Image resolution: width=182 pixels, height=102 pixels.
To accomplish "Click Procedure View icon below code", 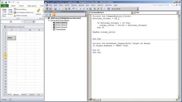I will [89, 99].
